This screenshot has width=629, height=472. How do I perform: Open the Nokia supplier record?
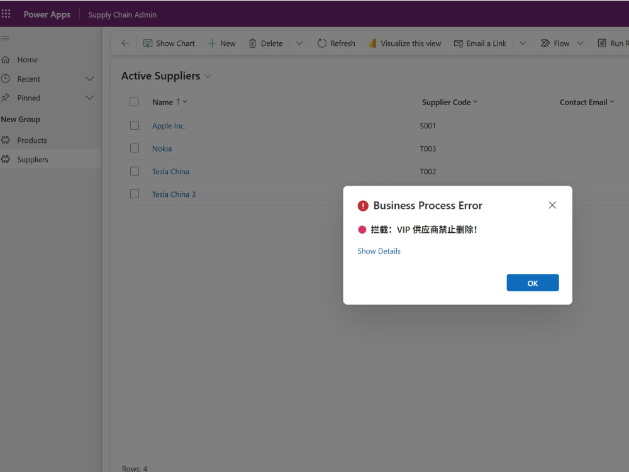162,149
